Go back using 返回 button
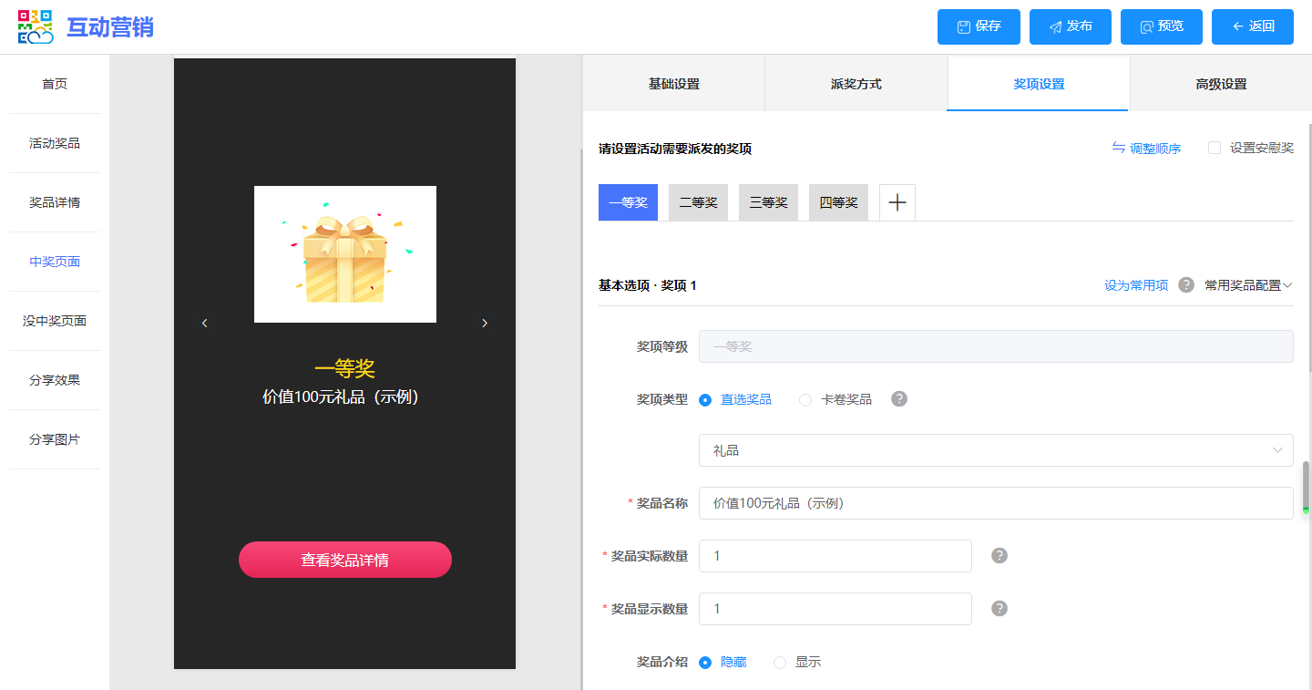Screen dimensions: 1312x690 click(x=1253, y=26)
